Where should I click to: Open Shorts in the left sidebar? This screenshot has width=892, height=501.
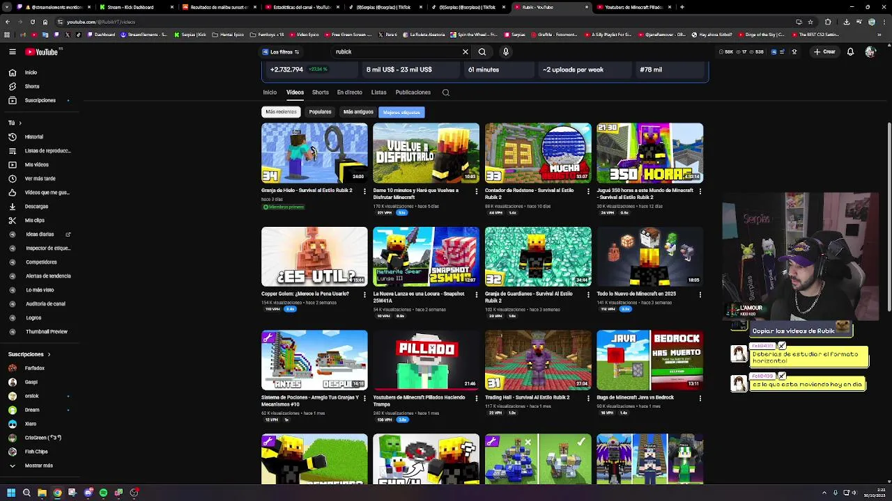click(32, 86)
